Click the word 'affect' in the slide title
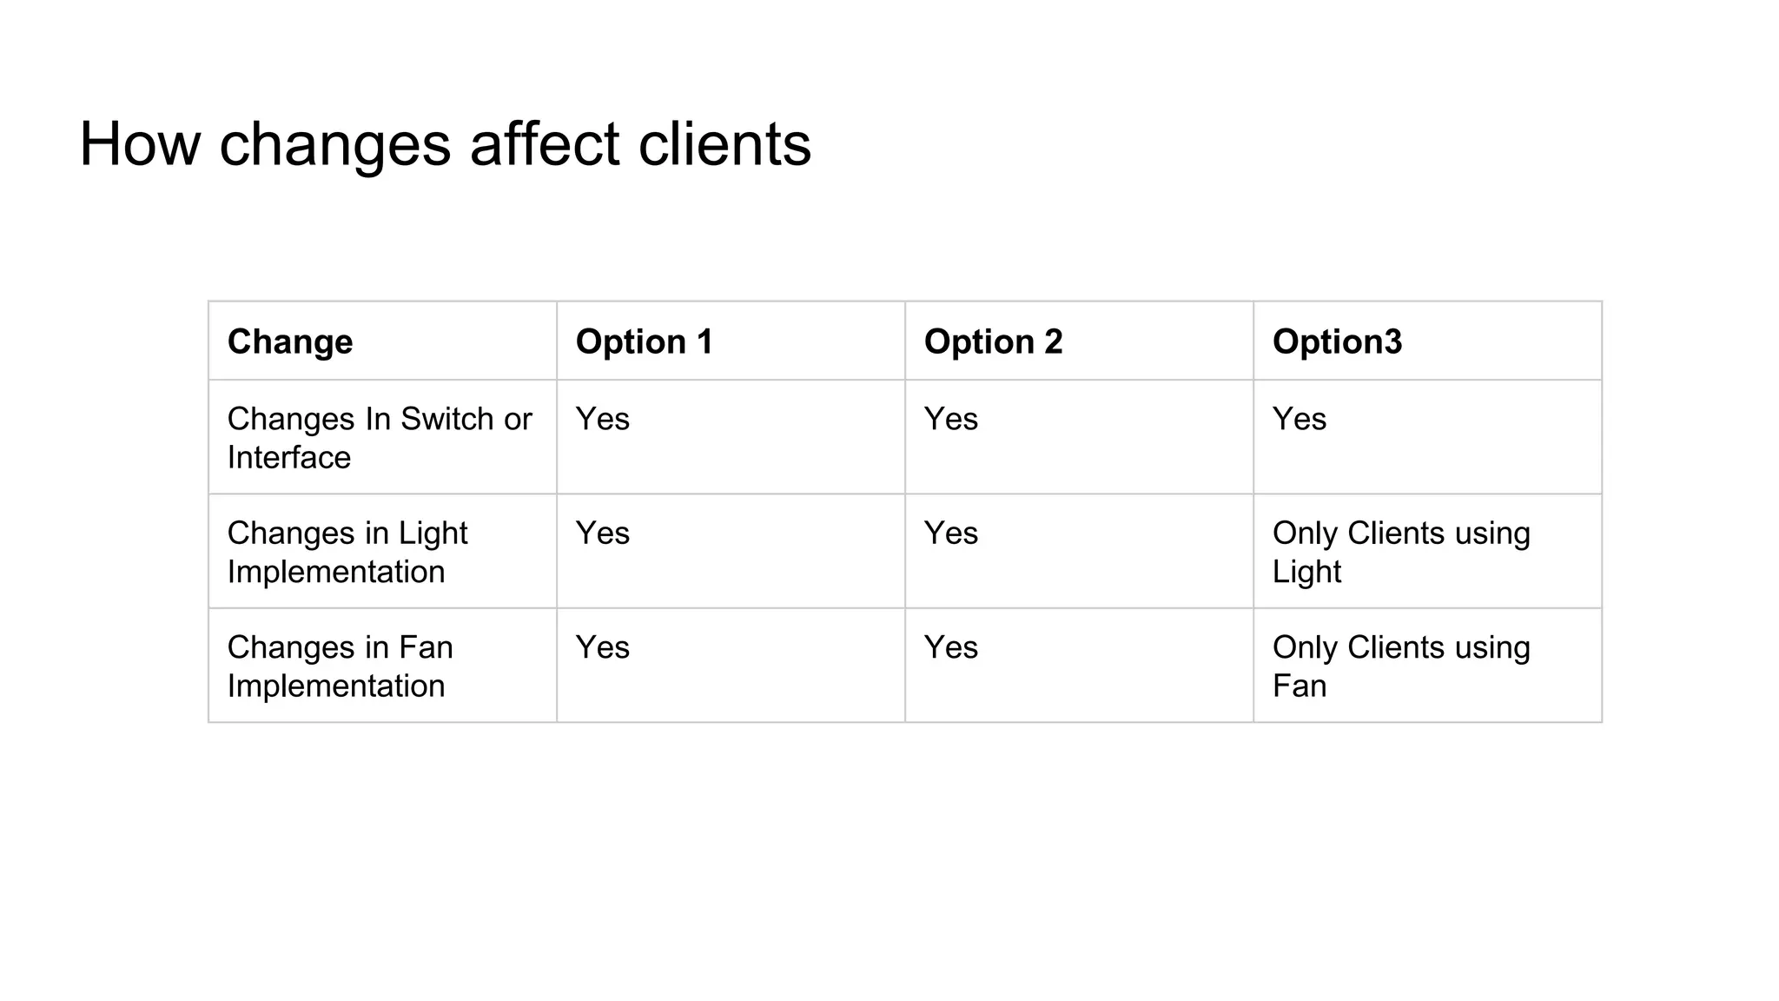 coord(545,144)
